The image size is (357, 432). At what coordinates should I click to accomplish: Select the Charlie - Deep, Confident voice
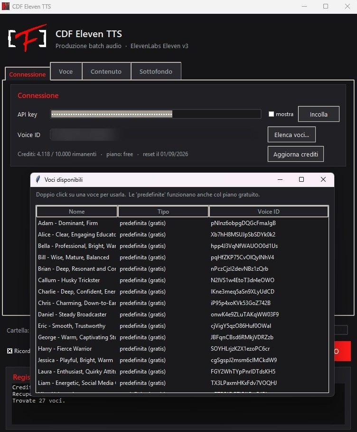pyautogui.click(x=182, y=292)
